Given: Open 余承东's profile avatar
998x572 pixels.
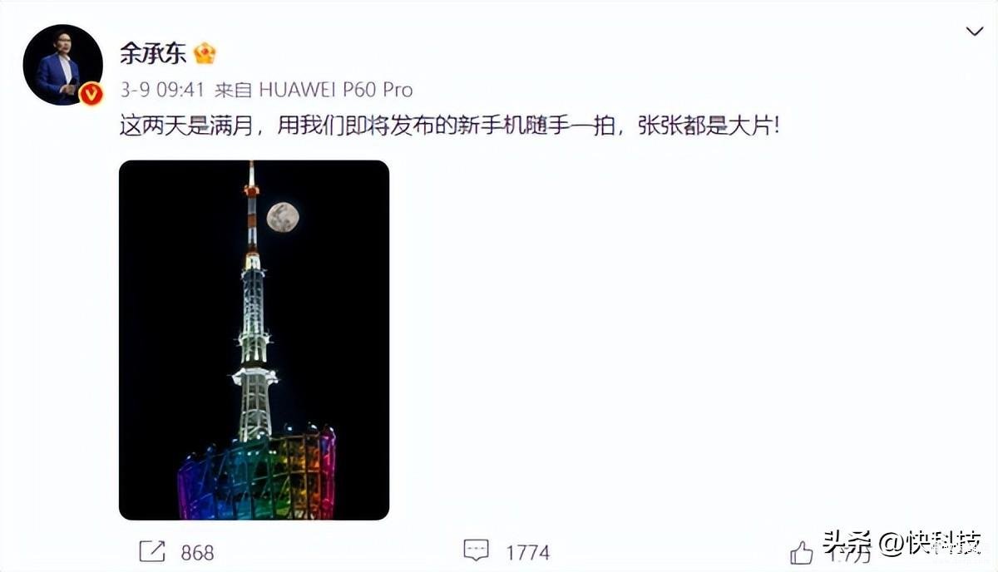Looking at the screenshot, I should tap(63, 65).
